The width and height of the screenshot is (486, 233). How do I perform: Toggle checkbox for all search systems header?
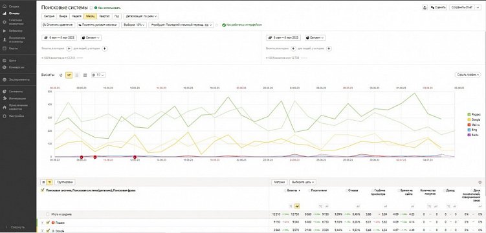pyautogui.click(x=43, y=190)
